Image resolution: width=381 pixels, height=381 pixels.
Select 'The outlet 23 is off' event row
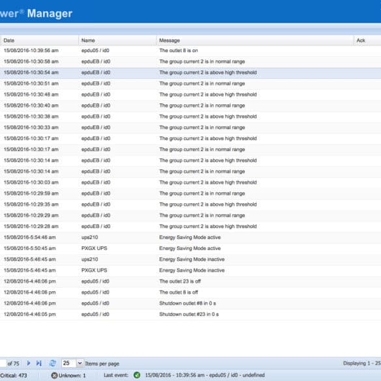190,281
